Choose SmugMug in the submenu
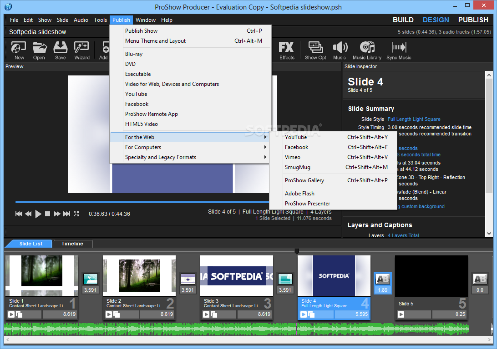Image resolution: width=497 pixels, height=349 pixels. [333, 167]
